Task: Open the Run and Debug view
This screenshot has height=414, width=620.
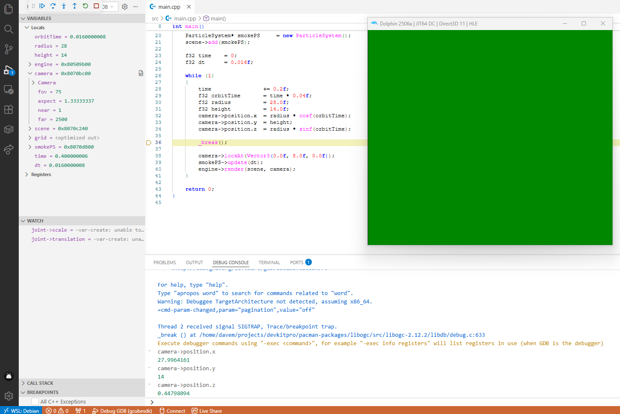Action: pos(9,69)
